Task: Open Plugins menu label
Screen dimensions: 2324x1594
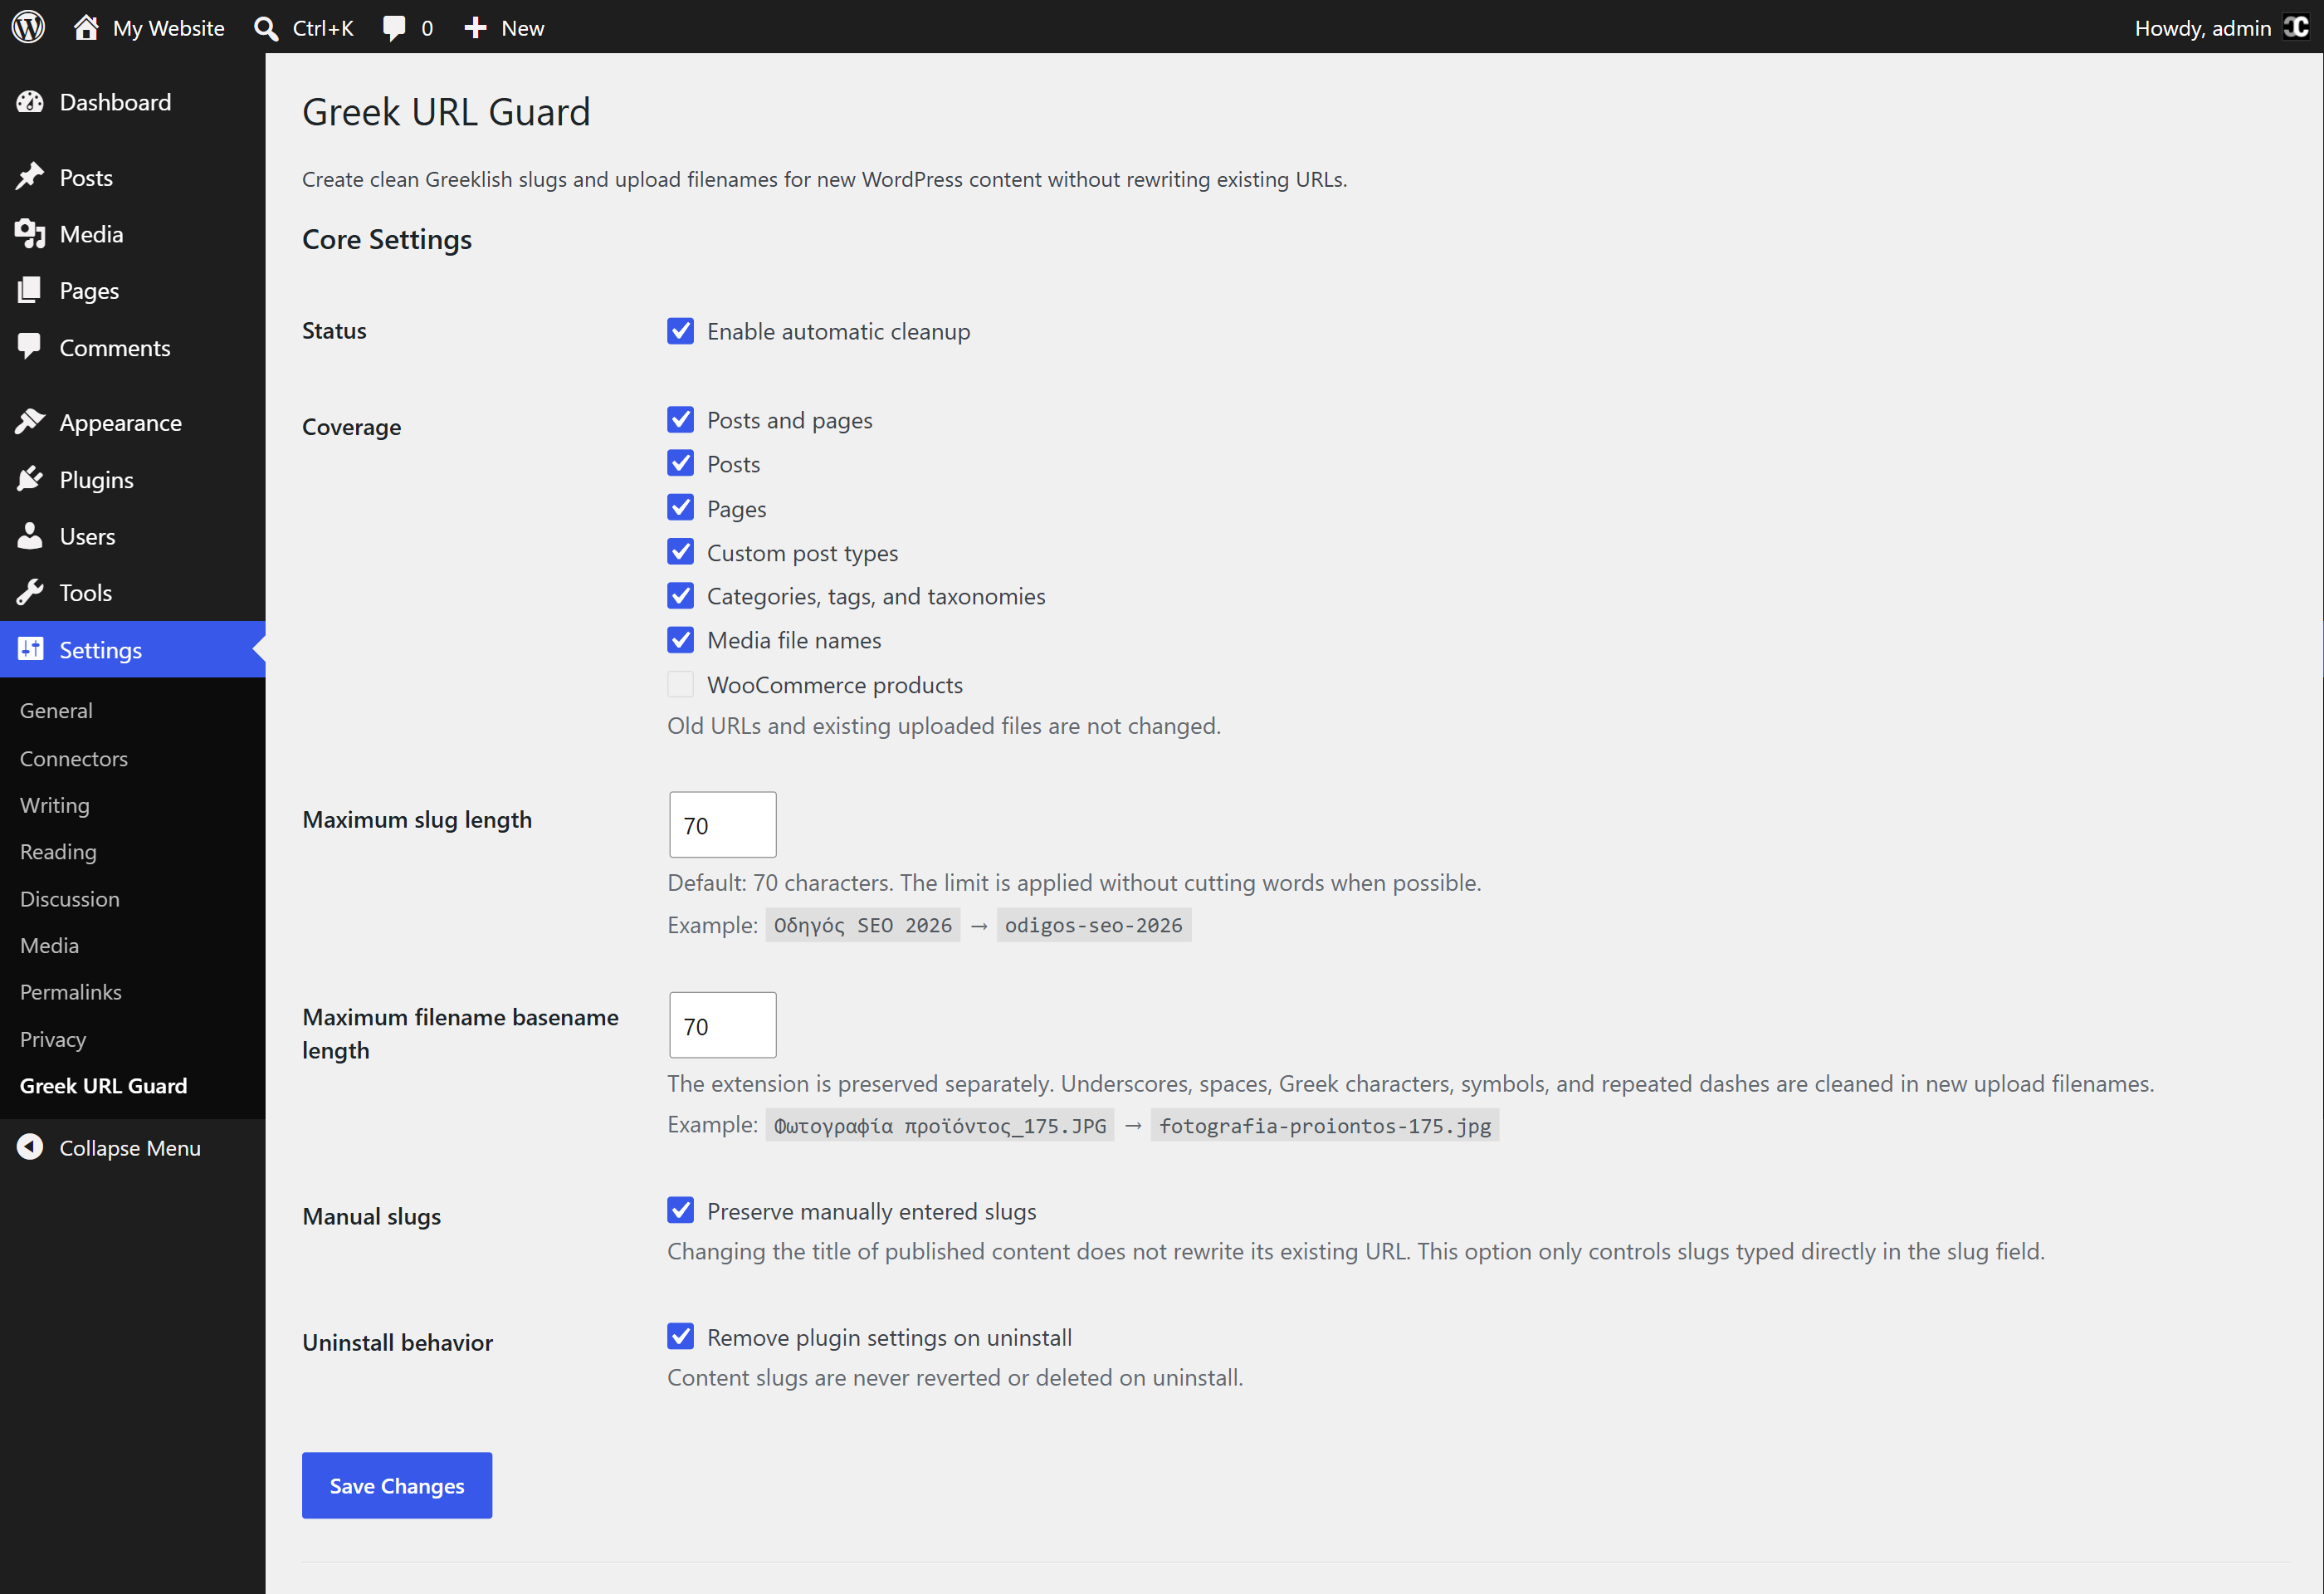Action: pyautogui.click(x=96, y=480)
